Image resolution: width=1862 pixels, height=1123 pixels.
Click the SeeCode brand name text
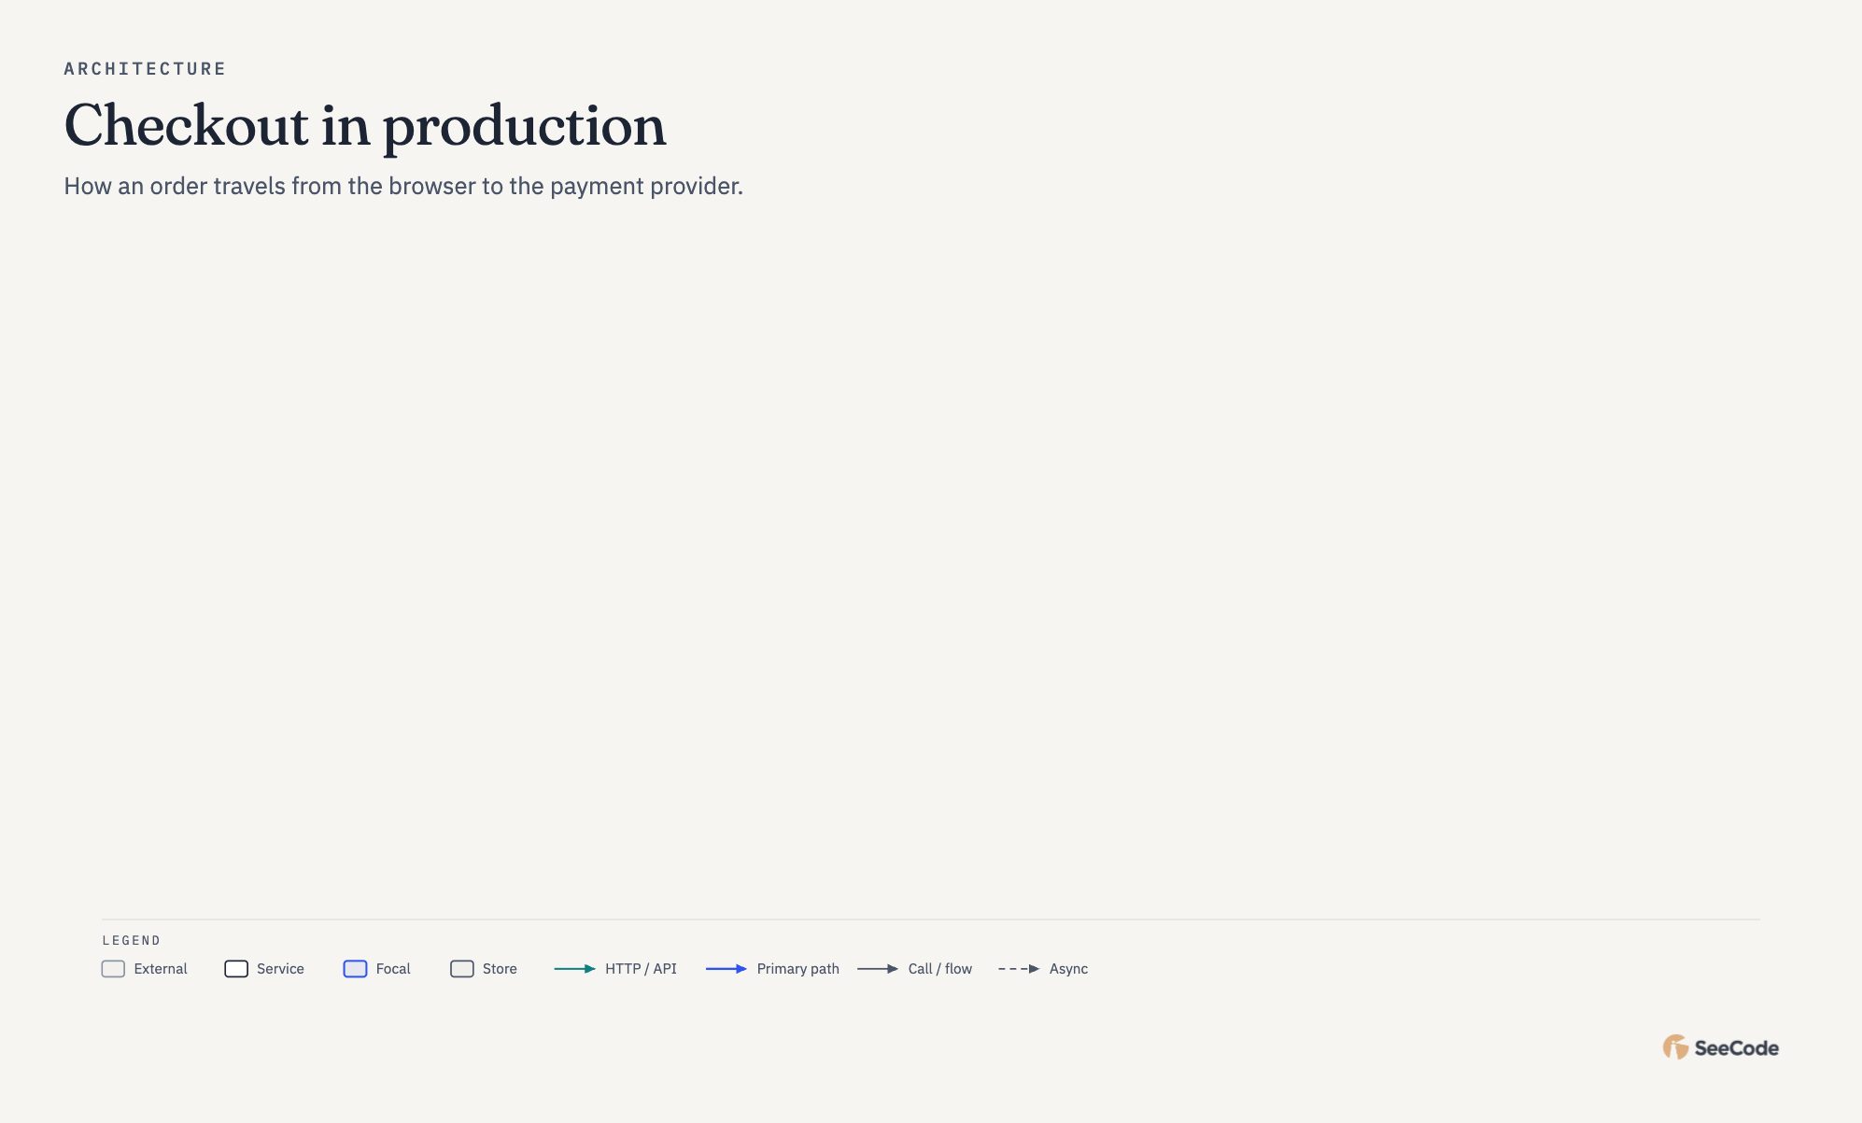tap(1737, 1048)
